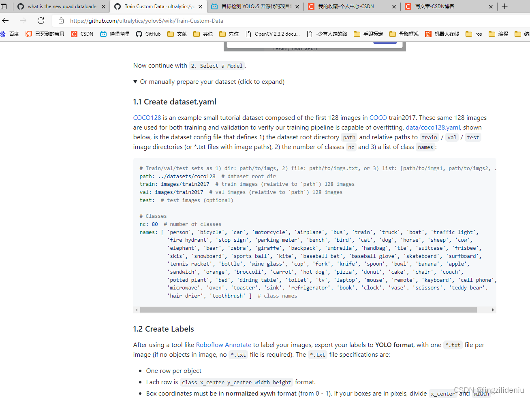Viewport: 530px width, 398px height.
Task: Open the ros bookmark folder
Action: click(474, 34)
